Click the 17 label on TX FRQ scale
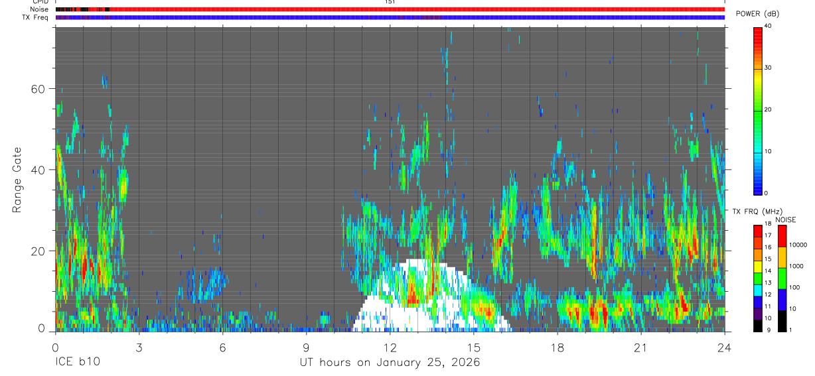Viewport: 815px width, 376px height. pos(769,235)
